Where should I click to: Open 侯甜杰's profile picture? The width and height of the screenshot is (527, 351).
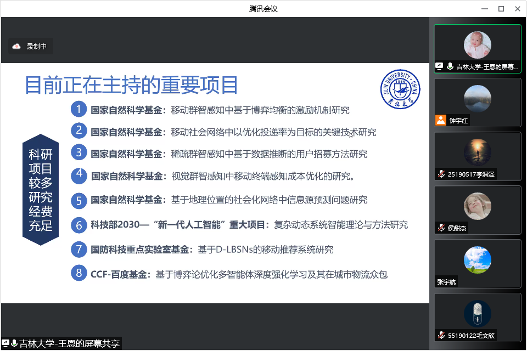pos(477,206)
